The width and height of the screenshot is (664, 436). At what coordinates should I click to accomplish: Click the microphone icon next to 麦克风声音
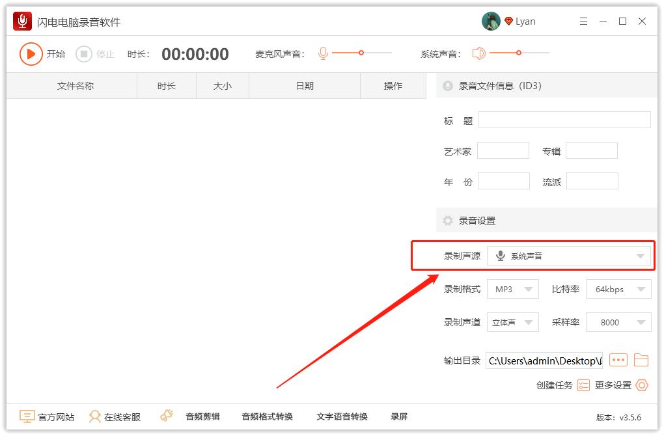pyautogui.click(x=324, y=53)
